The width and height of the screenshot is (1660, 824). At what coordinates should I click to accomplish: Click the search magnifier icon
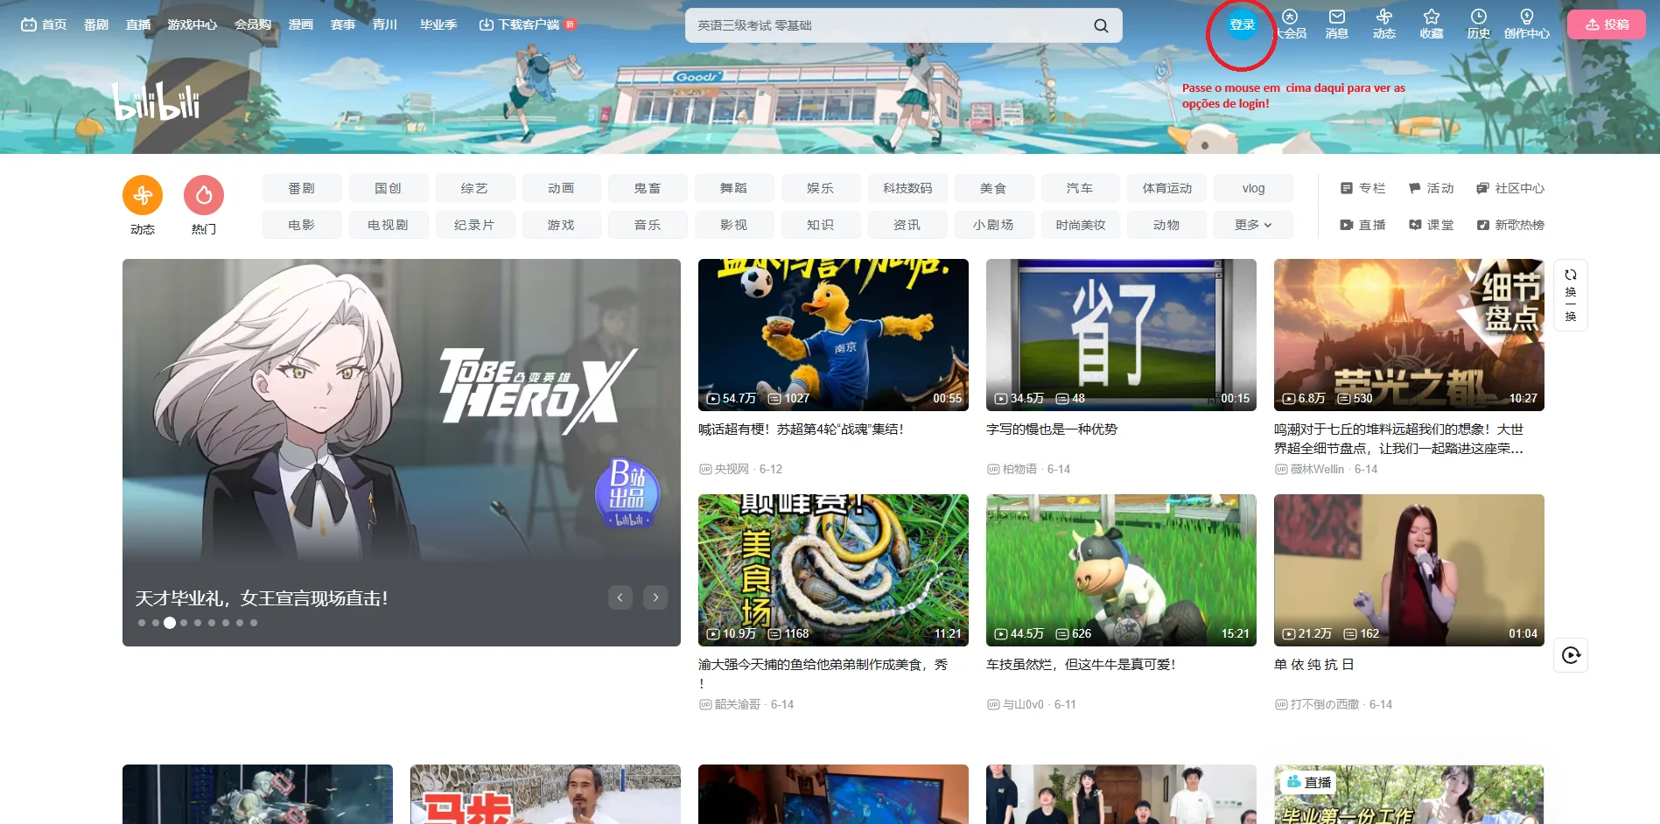(1101, 25)
